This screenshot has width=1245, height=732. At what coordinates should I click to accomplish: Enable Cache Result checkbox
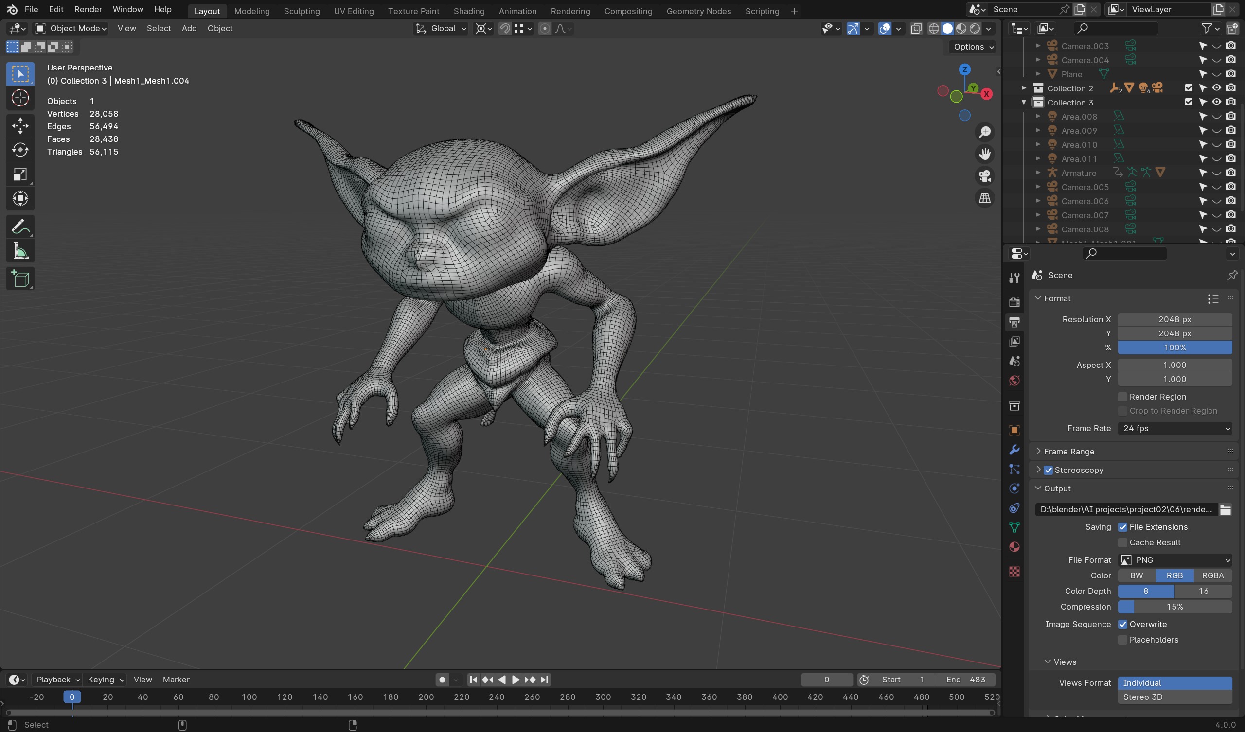pyautogui.click(x=1122, y=543)
